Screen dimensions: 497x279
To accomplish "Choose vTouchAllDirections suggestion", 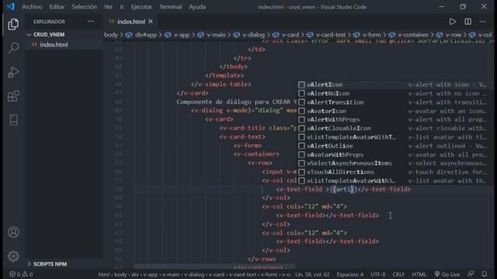I will tap(393, 172).
